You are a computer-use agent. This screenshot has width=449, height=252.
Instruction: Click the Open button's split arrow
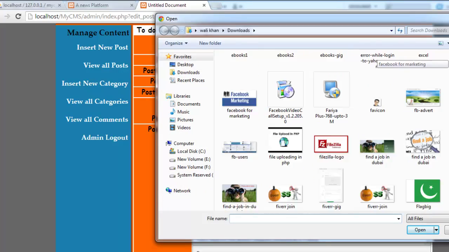(436, 230)
